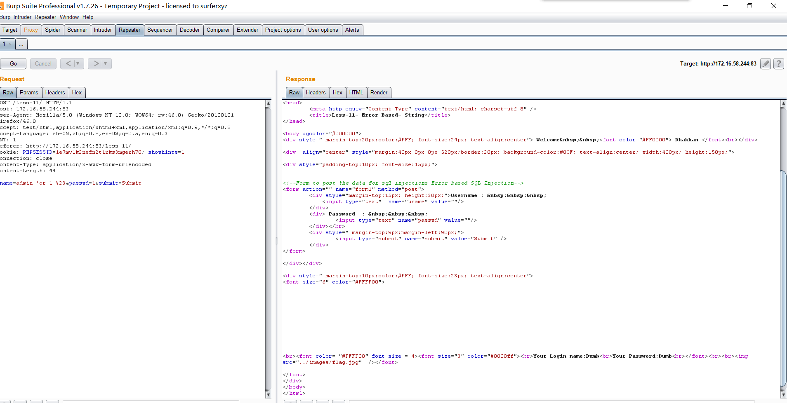Select the Hex tab in the Response pane
Viewport: 787px width, 403px height.
(x=337, y=92)
